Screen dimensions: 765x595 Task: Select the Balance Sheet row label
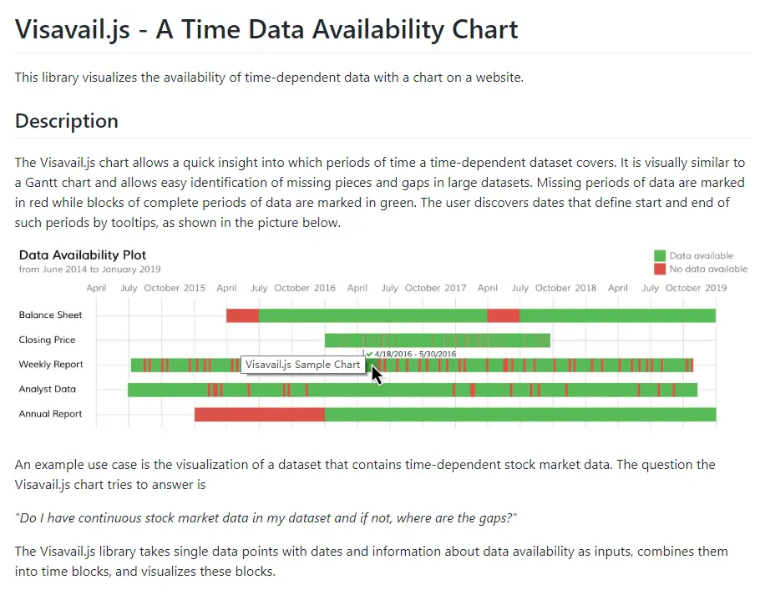[x=50, y=315]
